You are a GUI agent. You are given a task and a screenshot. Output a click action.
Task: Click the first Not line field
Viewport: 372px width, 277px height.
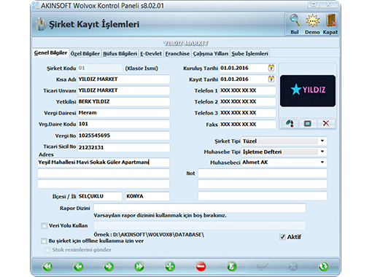pyautogui.click(x=263, y=173)
